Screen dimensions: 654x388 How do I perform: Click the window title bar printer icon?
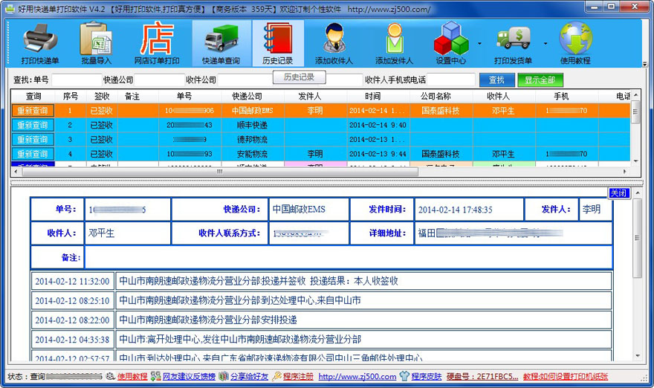[10, 9]
